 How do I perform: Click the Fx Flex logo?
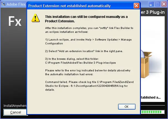[15, 21]
